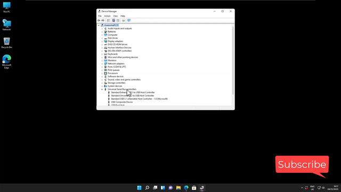Select the Network desktop icon
Image resolution: width=341 pixels, height=192 pixels.
[6, 25]
